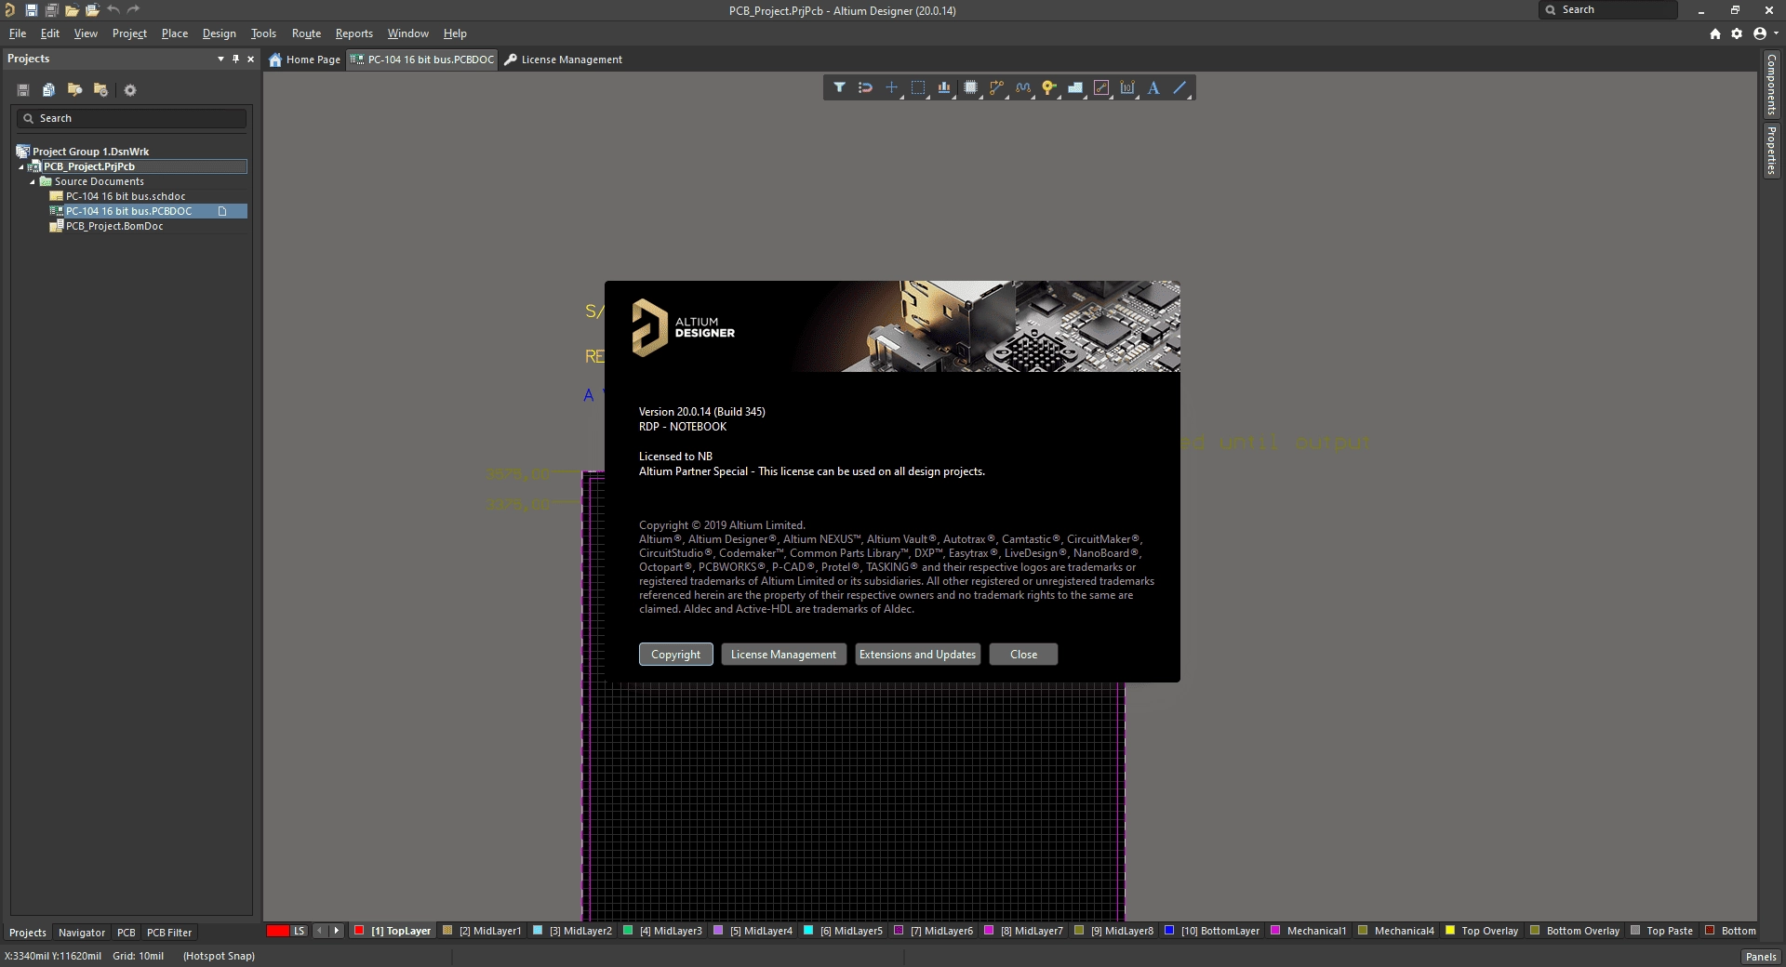Open Projects panel settings gear
Image resolution: width=1786 pixels, height=967 pixels.
[x=130, y=90]
